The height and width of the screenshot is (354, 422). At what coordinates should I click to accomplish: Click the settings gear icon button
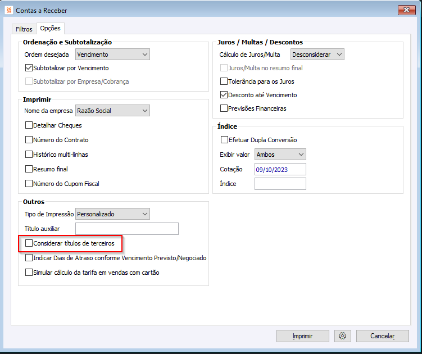point(342,336)
